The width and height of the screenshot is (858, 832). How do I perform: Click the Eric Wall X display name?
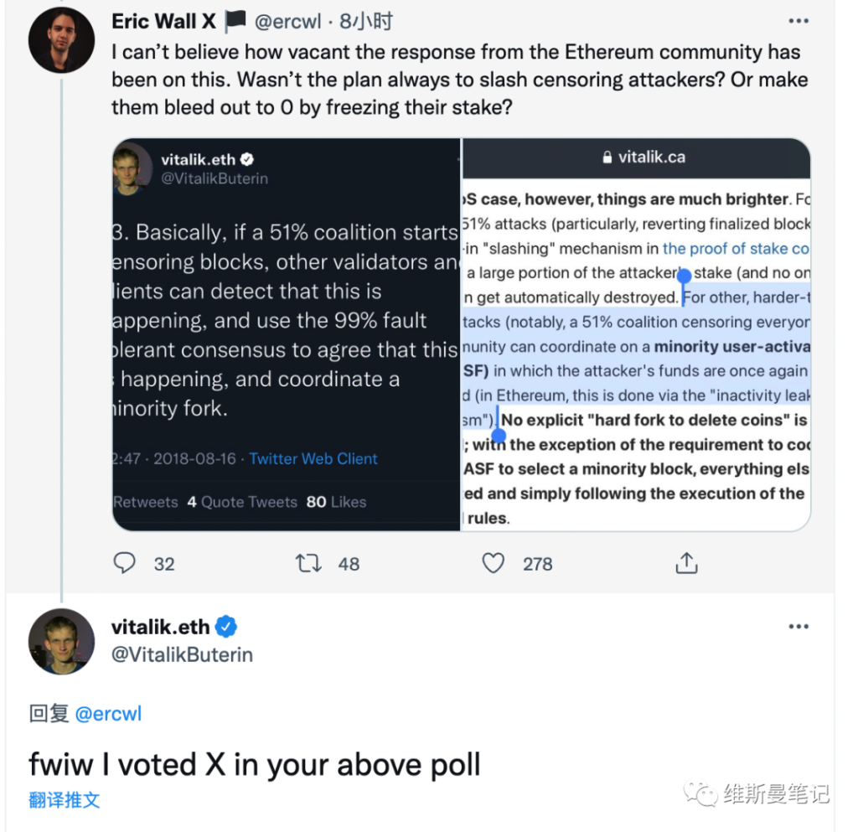pos(163,21)
